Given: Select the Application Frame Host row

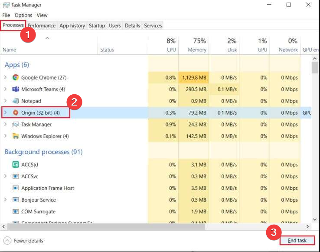Looking at the screenshot, I should click(x=156, y=188).
